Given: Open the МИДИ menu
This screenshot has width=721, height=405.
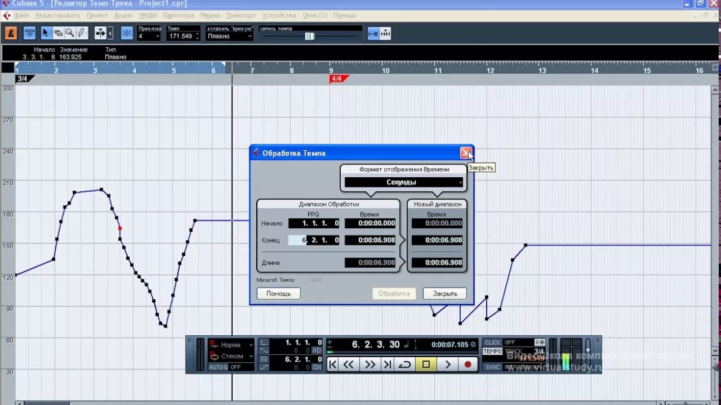Looking at the screenshot, I should pyautogui.click(x=148, y=15).
